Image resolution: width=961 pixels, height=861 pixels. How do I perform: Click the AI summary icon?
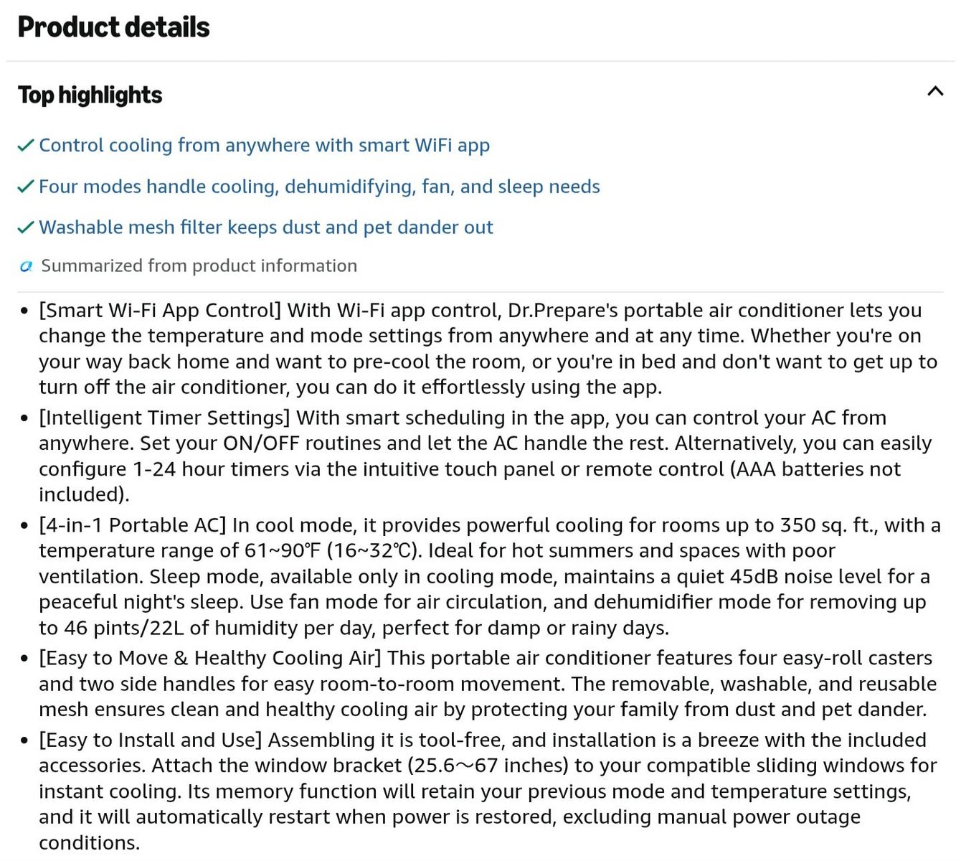click(x=27, y=266)
